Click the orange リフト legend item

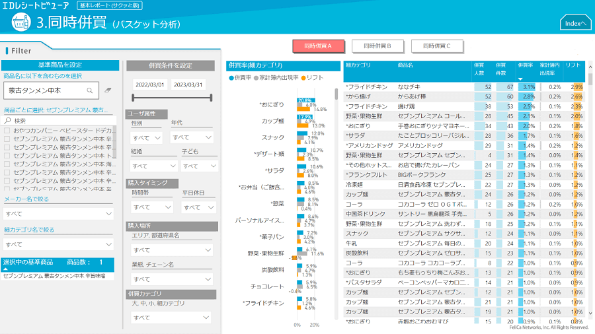pyautogui.click(x=312, y=78)
